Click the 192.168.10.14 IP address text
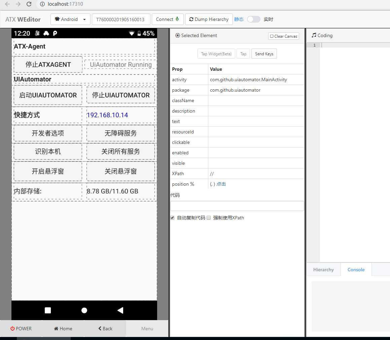Viewport: 390px width, 340px height. pos(107,115)
